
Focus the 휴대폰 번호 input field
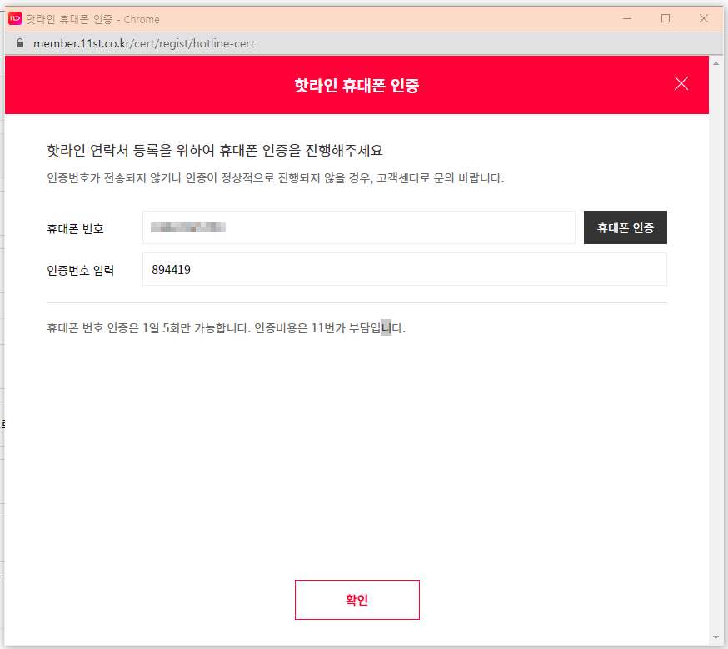358,227
